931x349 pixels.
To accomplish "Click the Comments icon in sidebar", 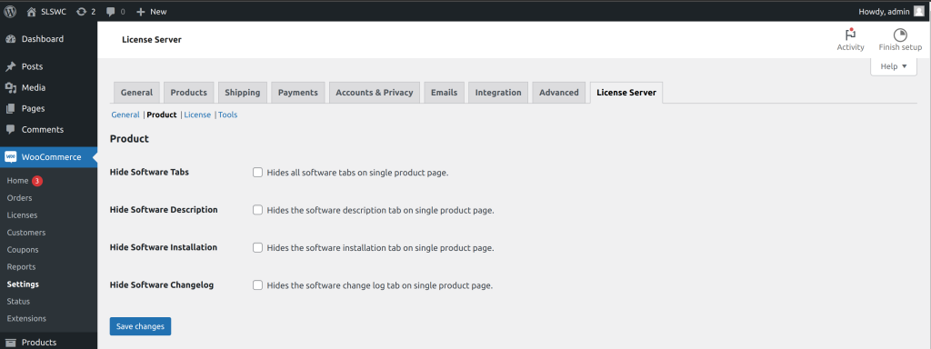I will pos(11,129).
